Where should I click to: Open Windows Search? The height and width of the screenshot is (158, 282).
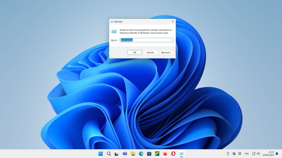click(108, 154)
